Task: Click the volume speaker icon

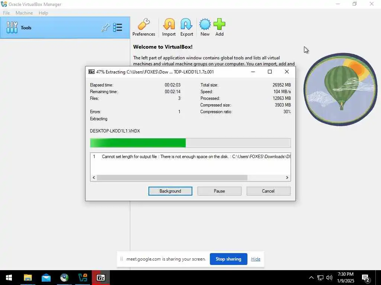Action: [x=329, y=278]
